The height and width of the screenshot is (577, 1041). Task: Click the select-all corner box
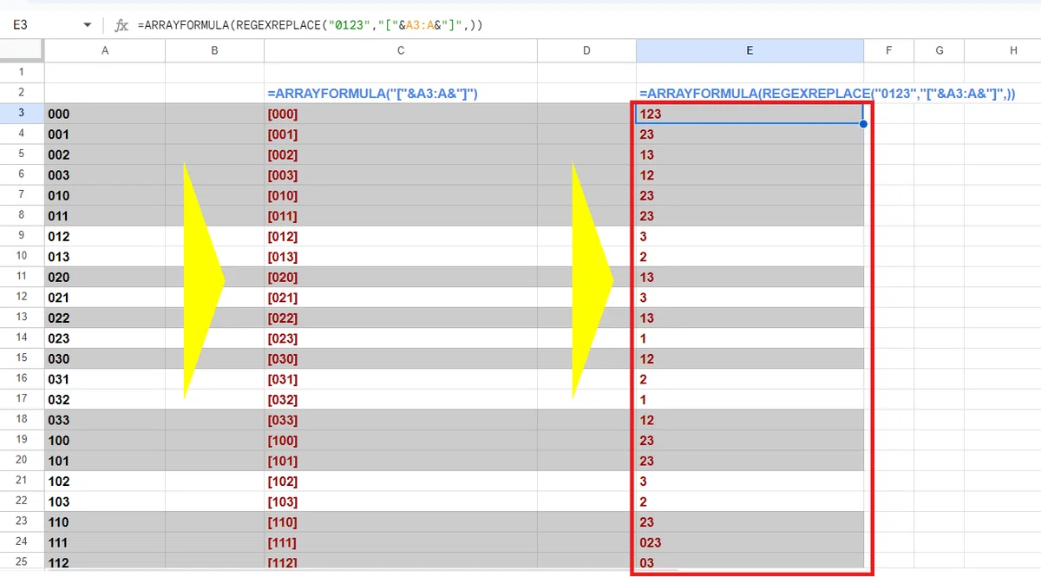pyautogui.click(x=22, y=51)
